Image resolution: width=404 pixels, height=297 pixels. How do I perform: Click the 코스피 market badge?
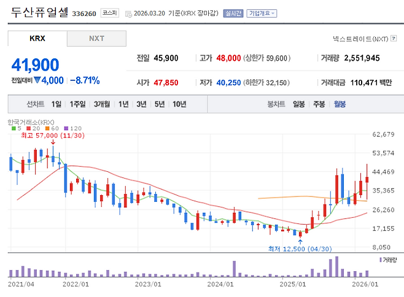110,13
